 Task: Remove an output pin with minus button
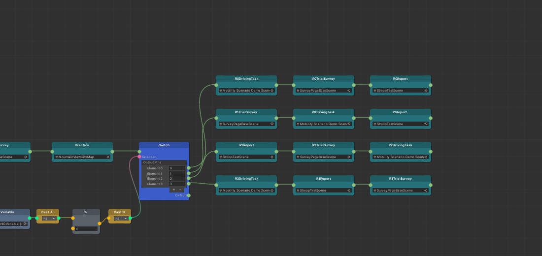pyautogui.click(x=180, y=190)
